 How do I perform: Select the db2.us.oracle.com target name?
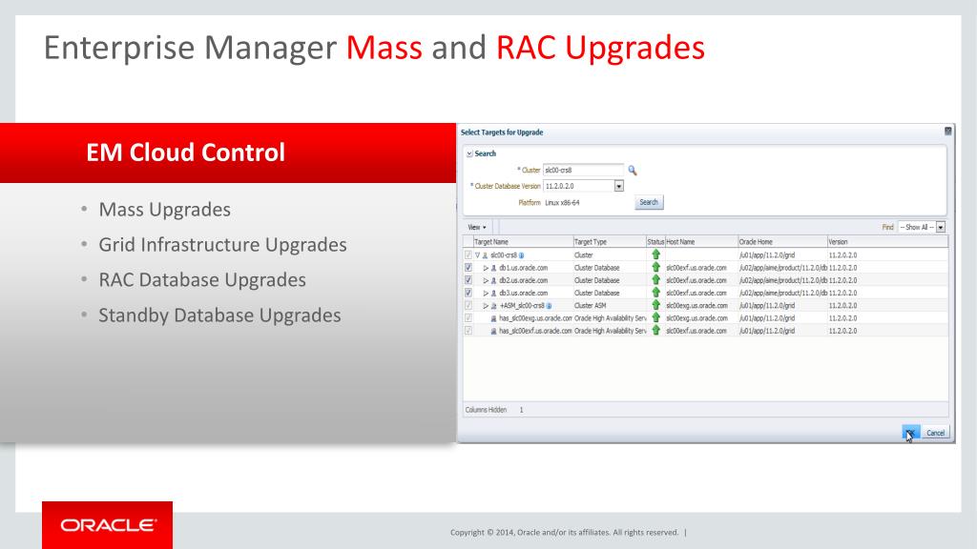pyautogui.click(x=524, y=281)
